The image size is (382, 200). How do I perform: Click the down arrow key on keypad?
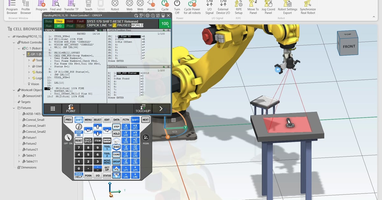tap(98, 134)
